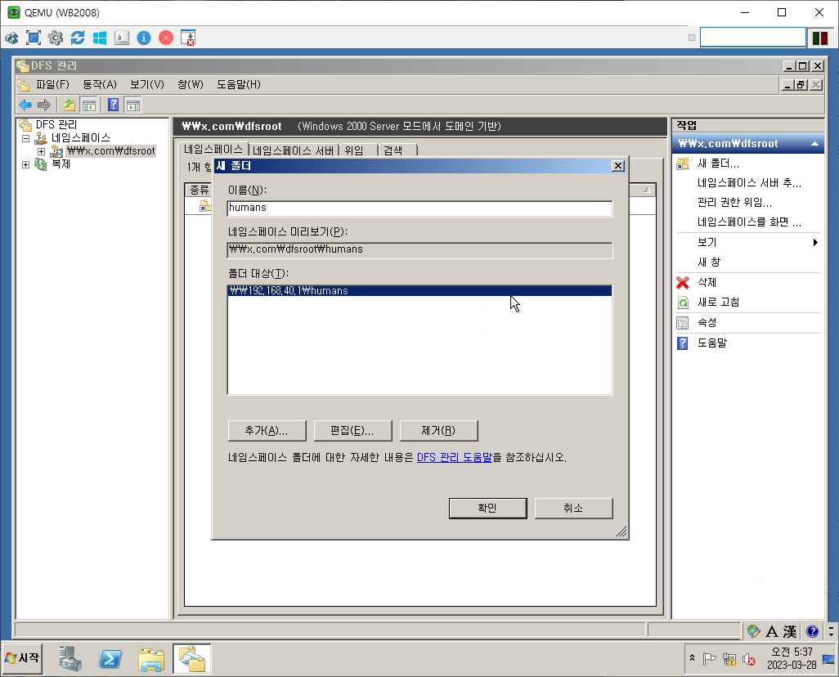839x677 pixels.
Task: Select the \\192.168.40.1\humans folder target
Action: point(419,290)
